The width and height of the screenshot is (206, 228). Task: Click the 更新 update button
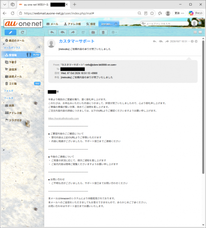click(x=179, y=13)
